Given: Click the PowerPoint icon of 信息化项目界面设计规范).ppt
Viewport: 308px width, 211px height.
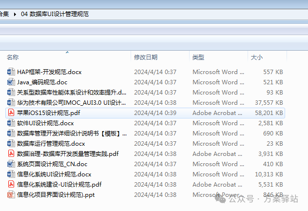Looking at the screenshot, I should pos(11,195).
